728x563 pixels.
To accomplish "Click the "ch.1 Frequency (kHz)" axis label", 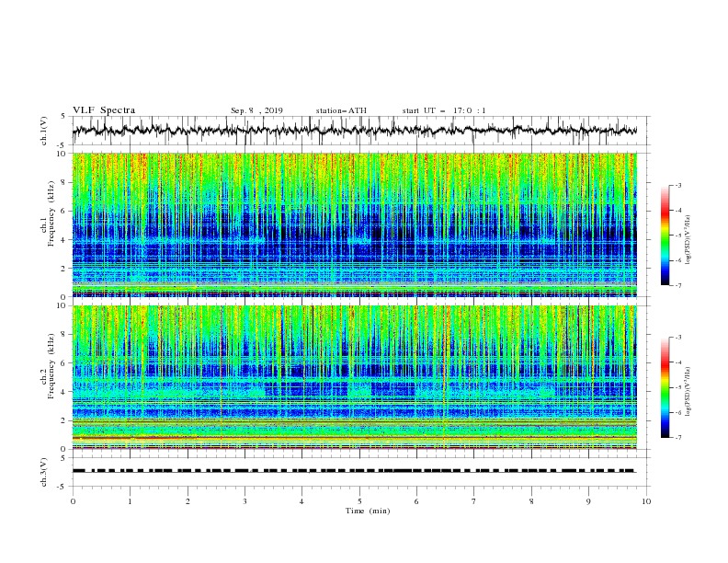I will [x=48, y=213].
